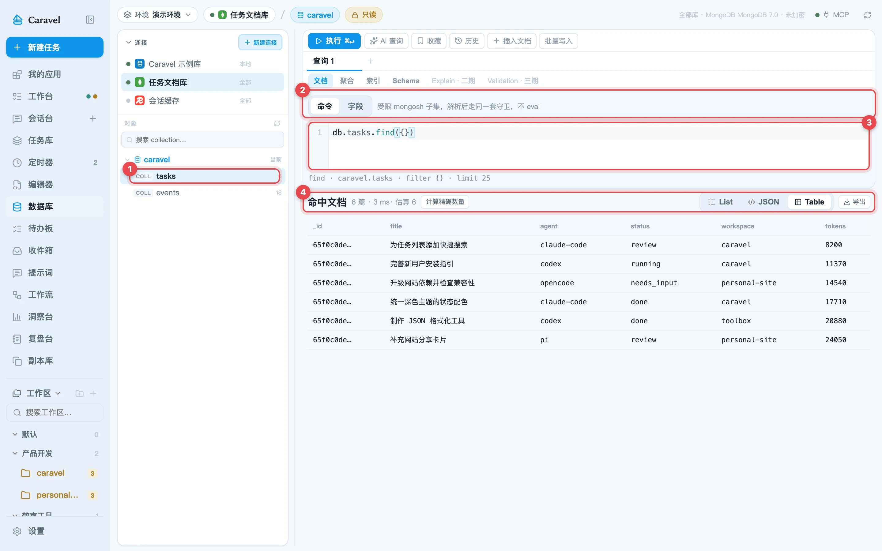The image size is (882, 551).
Task: Switch to the 聚合 tab
Action: coord(347,81)
